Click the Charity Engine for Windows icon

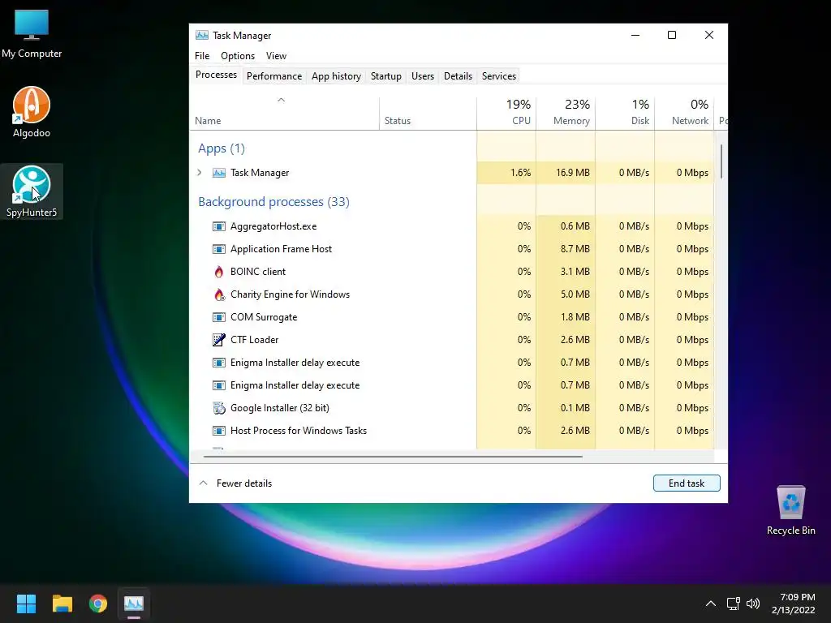219,294
